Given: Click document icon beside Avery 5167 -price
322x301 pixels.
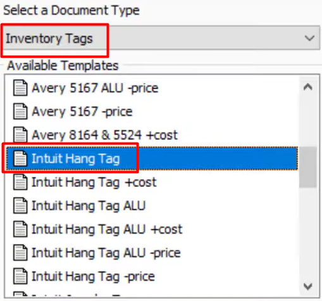Looking at the screenshot, I should [x=20, y=112].
